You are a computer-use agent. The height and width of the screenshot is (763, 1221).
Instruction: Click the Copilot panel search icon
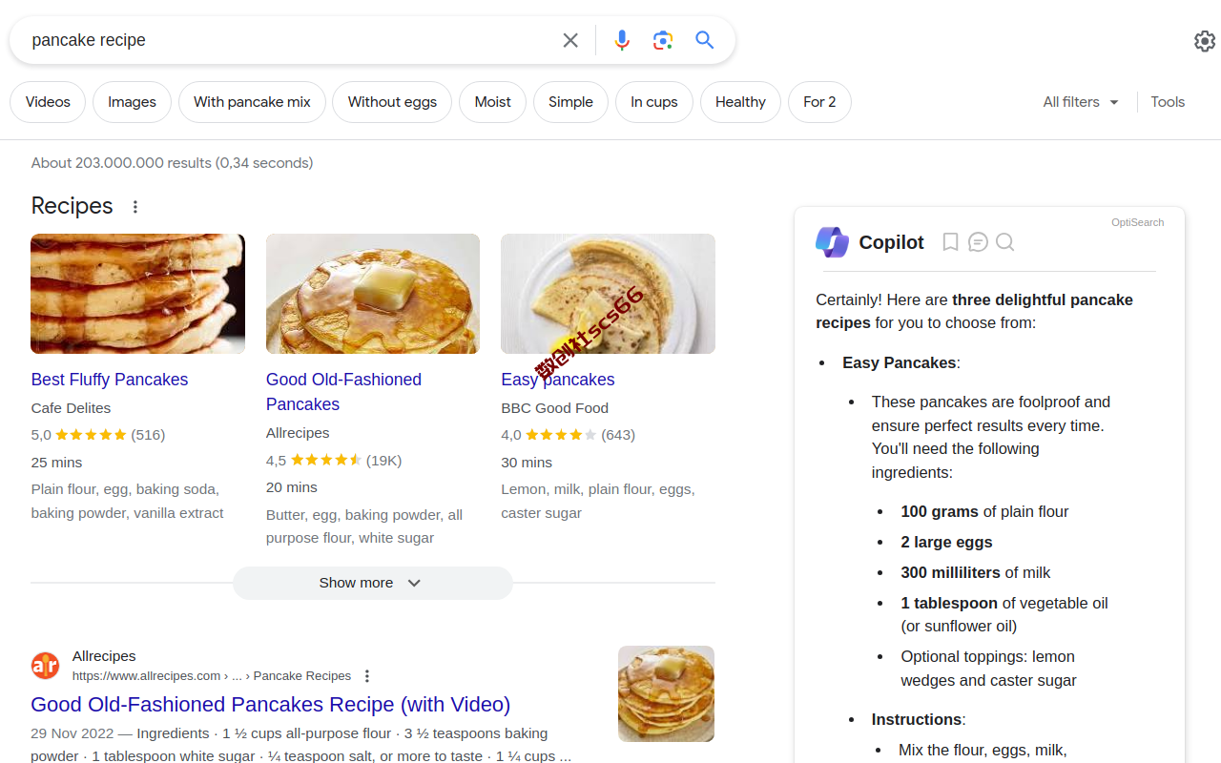coord(1004,242)
